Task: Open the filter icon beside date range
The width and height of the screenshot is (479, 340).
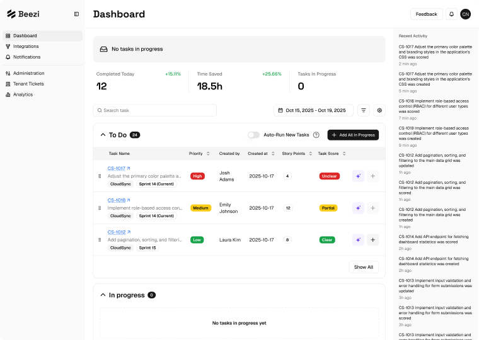Action: point(364,110)
